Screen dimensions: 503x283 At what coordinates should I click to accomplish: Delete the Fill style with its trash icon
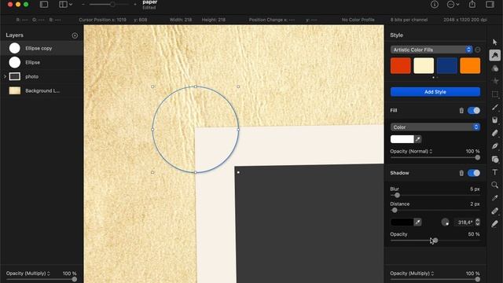coord(461,110)
